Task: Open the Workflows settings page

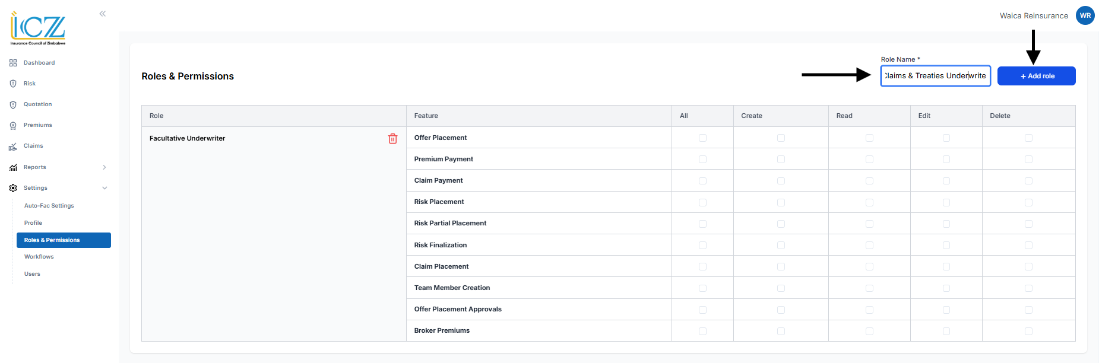Action: tap(39, 257)
